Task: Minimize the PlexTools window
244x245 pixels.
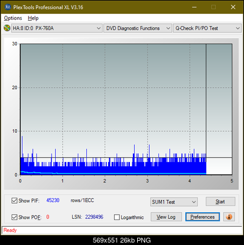Action: [194, 7]
